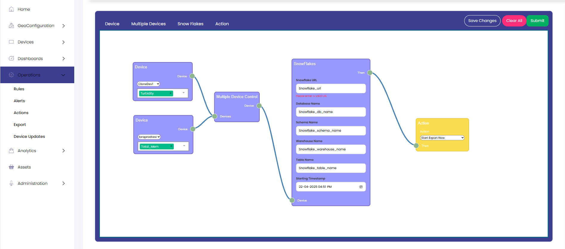The height and width of the screenshot is (249, 565).
Task: Click the Dashboards gauge icon
Action: [11, 58]
